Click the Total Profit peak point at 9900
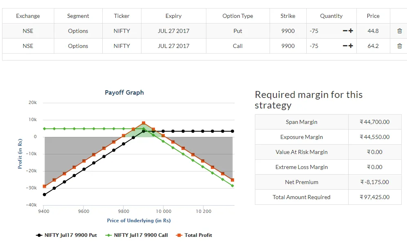The image size is (407, 245). click(x=144, y=123)
